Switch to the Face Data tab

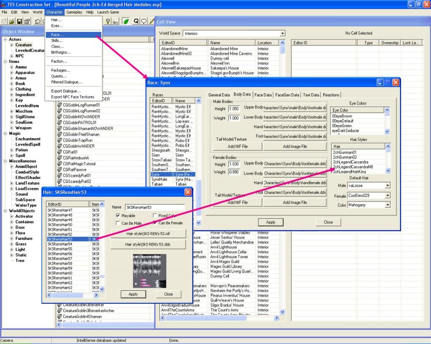(x=263, y=95)
